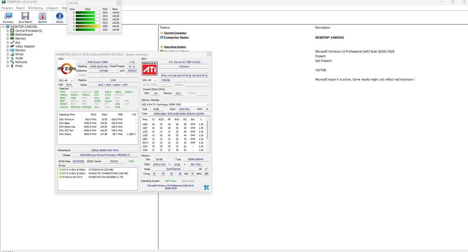Click the Video Adapter card icon
This screenshot has height=252, width=468.
coord(12,46)
